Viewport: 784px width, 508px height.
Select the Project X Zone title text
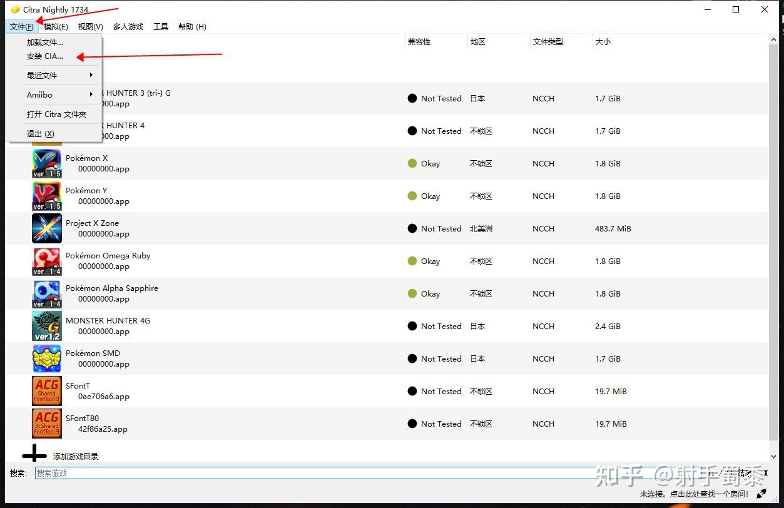(x=92, y=223)
